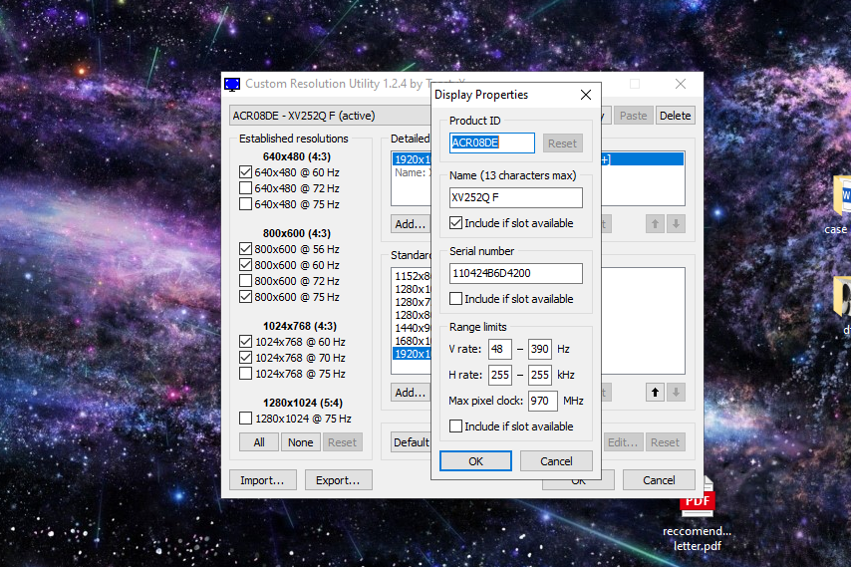
Task: Click the black up arrow in Standard resolutions
Action: [x=655, y=393]
